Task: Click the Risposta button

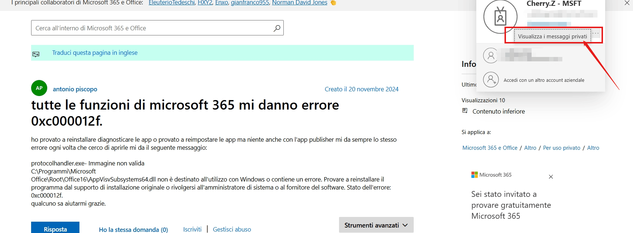Action: tap(55, 228)
